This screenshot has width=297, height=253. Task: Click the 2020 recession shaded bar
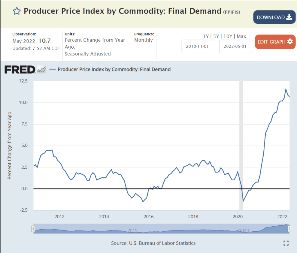(x=241, y=145)
